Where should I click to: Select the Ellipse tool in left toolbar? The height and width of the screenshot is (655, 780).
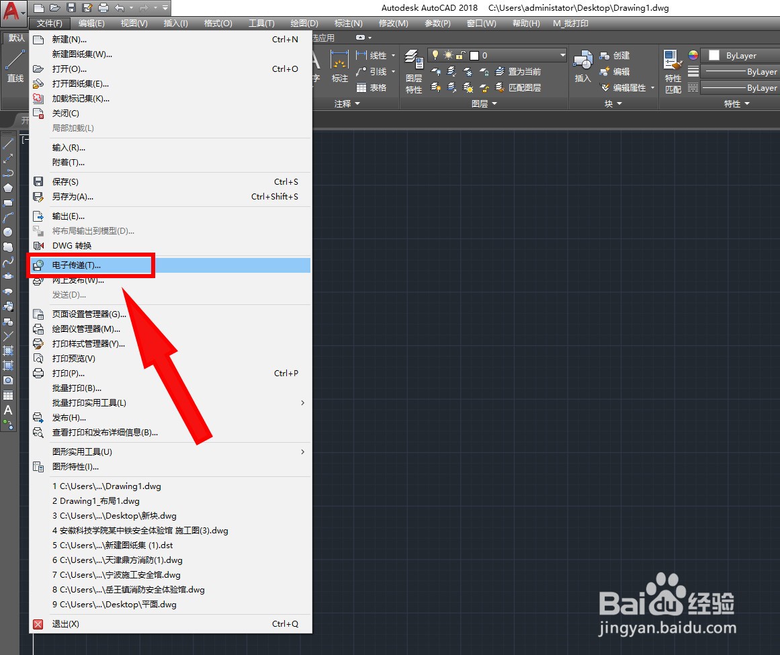pyautogui.click(x=8, y=277)
